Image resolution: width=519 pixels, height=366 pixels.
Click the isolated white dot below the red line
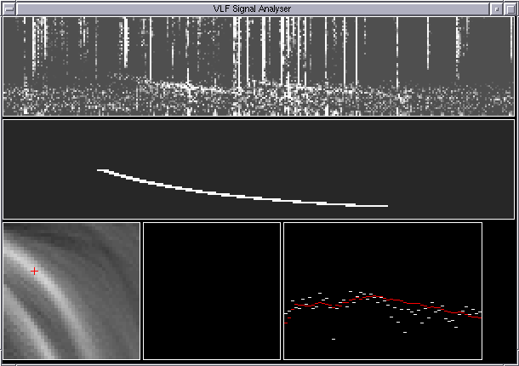point(333,339)
